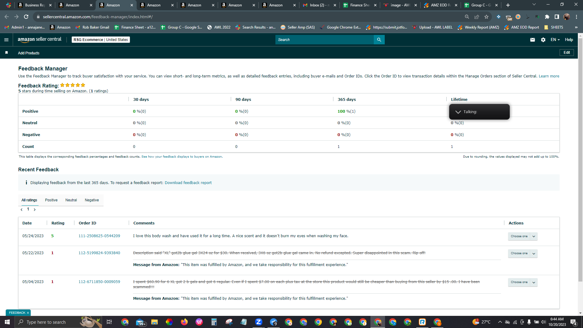Click the share page icon in address bar
The image size is (583, 328).
477,17
